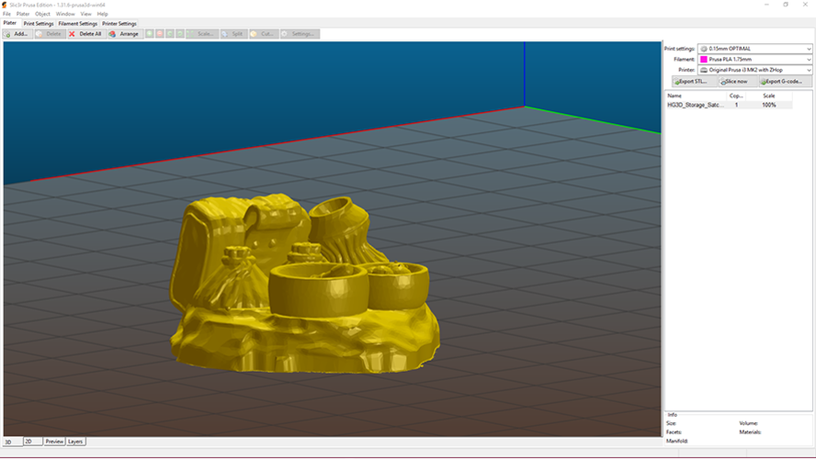
Task: Open the Object menu
Action: [42, 14]
